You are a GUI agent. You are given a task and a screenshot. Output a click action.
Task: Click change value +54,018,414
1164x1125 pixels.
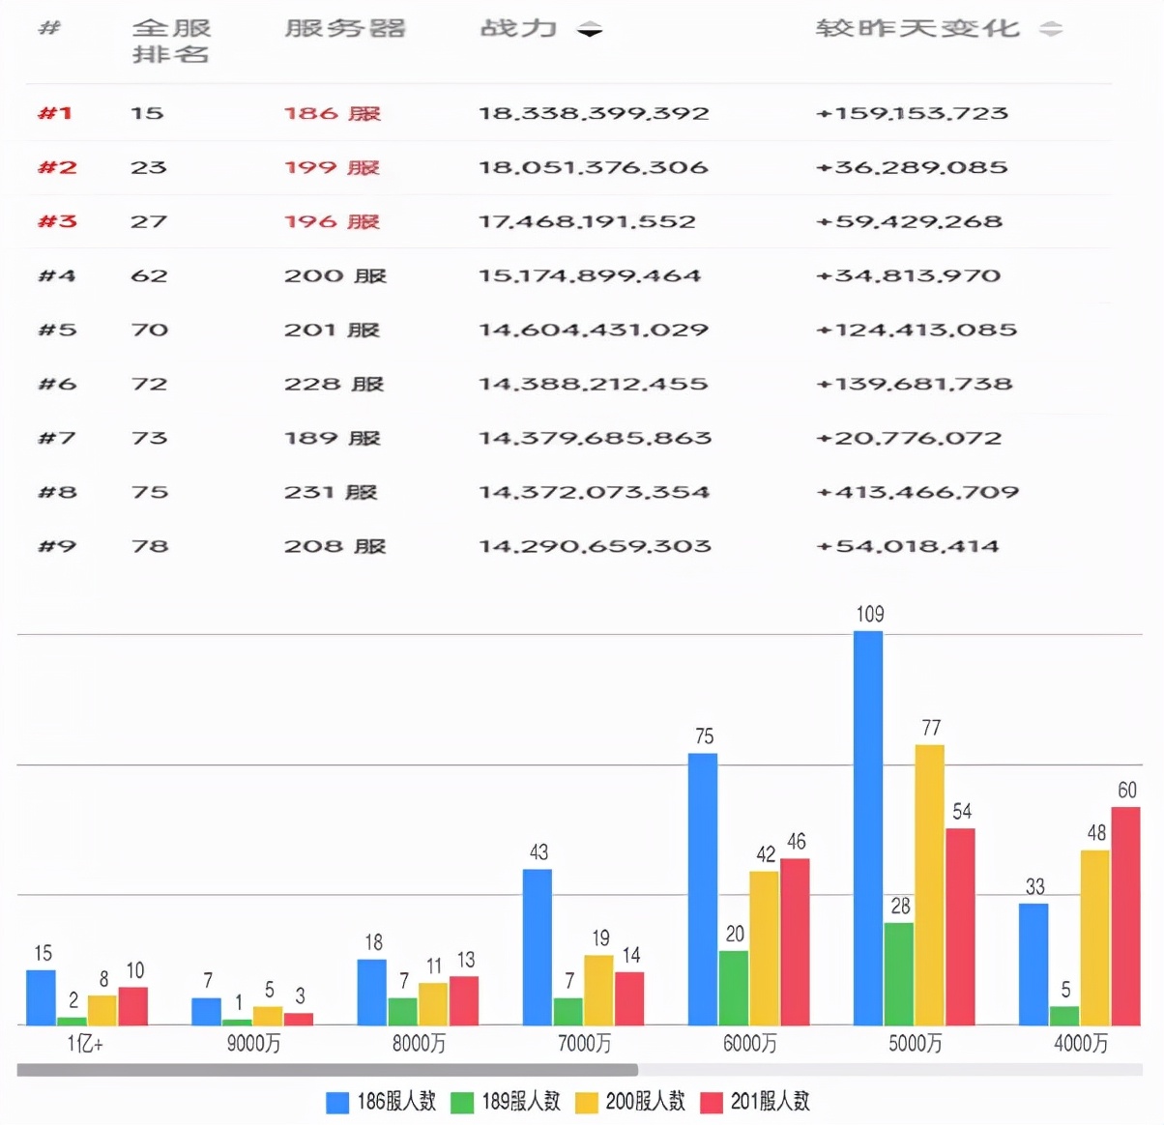click(908, 546)
